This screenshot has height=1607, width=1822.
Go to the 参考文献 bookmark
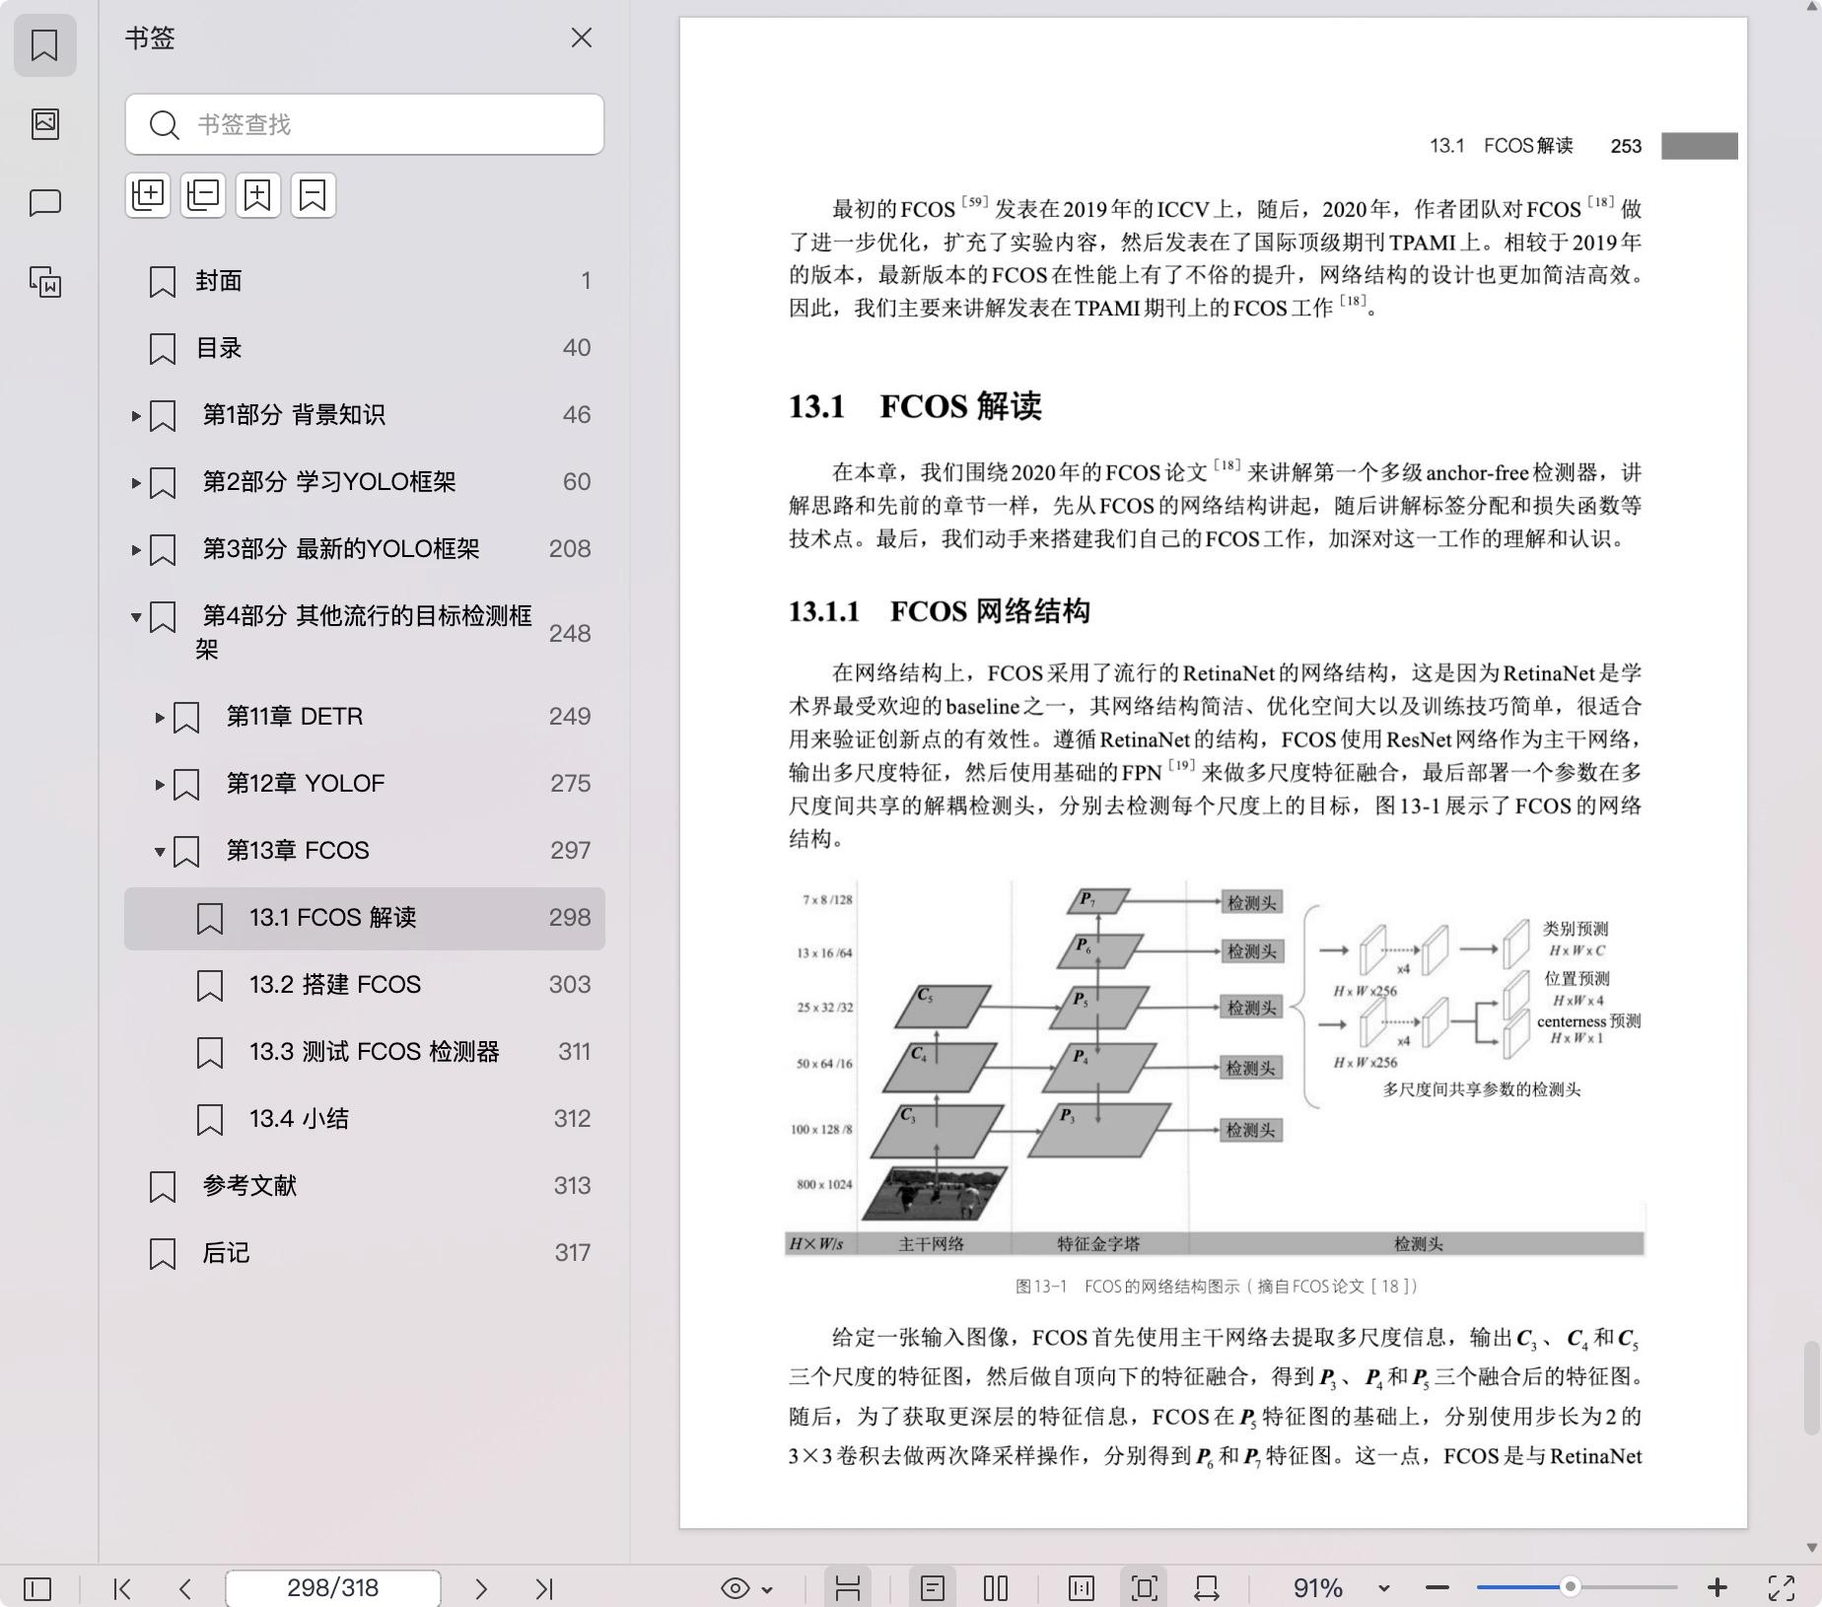(x=365, y=1186)
